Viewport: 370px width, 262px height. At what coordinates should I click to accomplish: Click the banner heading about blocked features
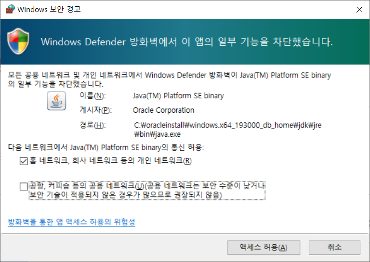[186, 42]
